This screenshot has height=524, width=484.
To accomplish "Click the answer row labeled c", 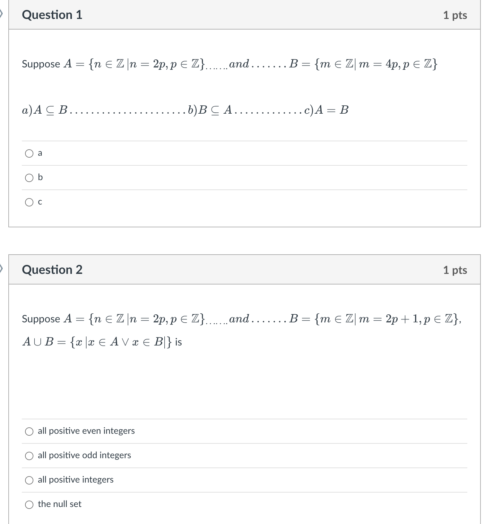I will point(40,202).
